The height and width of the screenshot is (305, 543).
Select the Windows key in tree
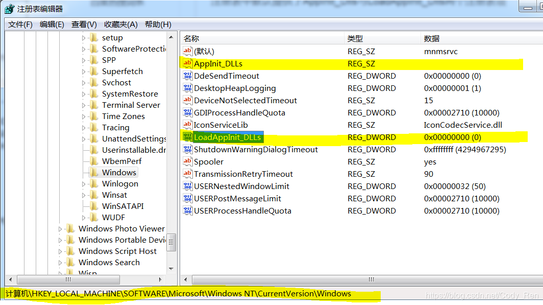(x=119, y=173)
